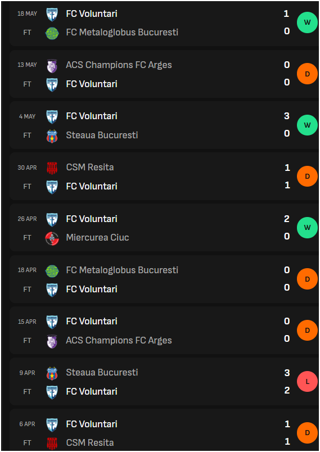Click orange D badge for 6 Apr match

pyautogui.click(x=307, y=433)
